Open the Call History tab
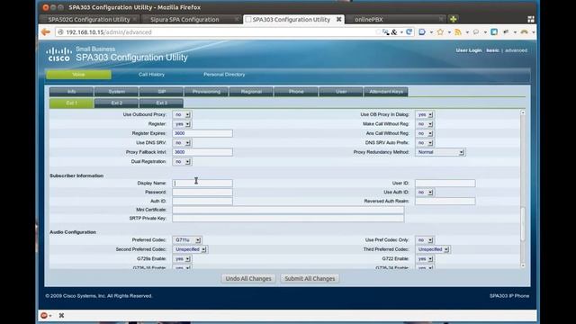The height and width of the screenshot is (324, 576). [151, 75]
